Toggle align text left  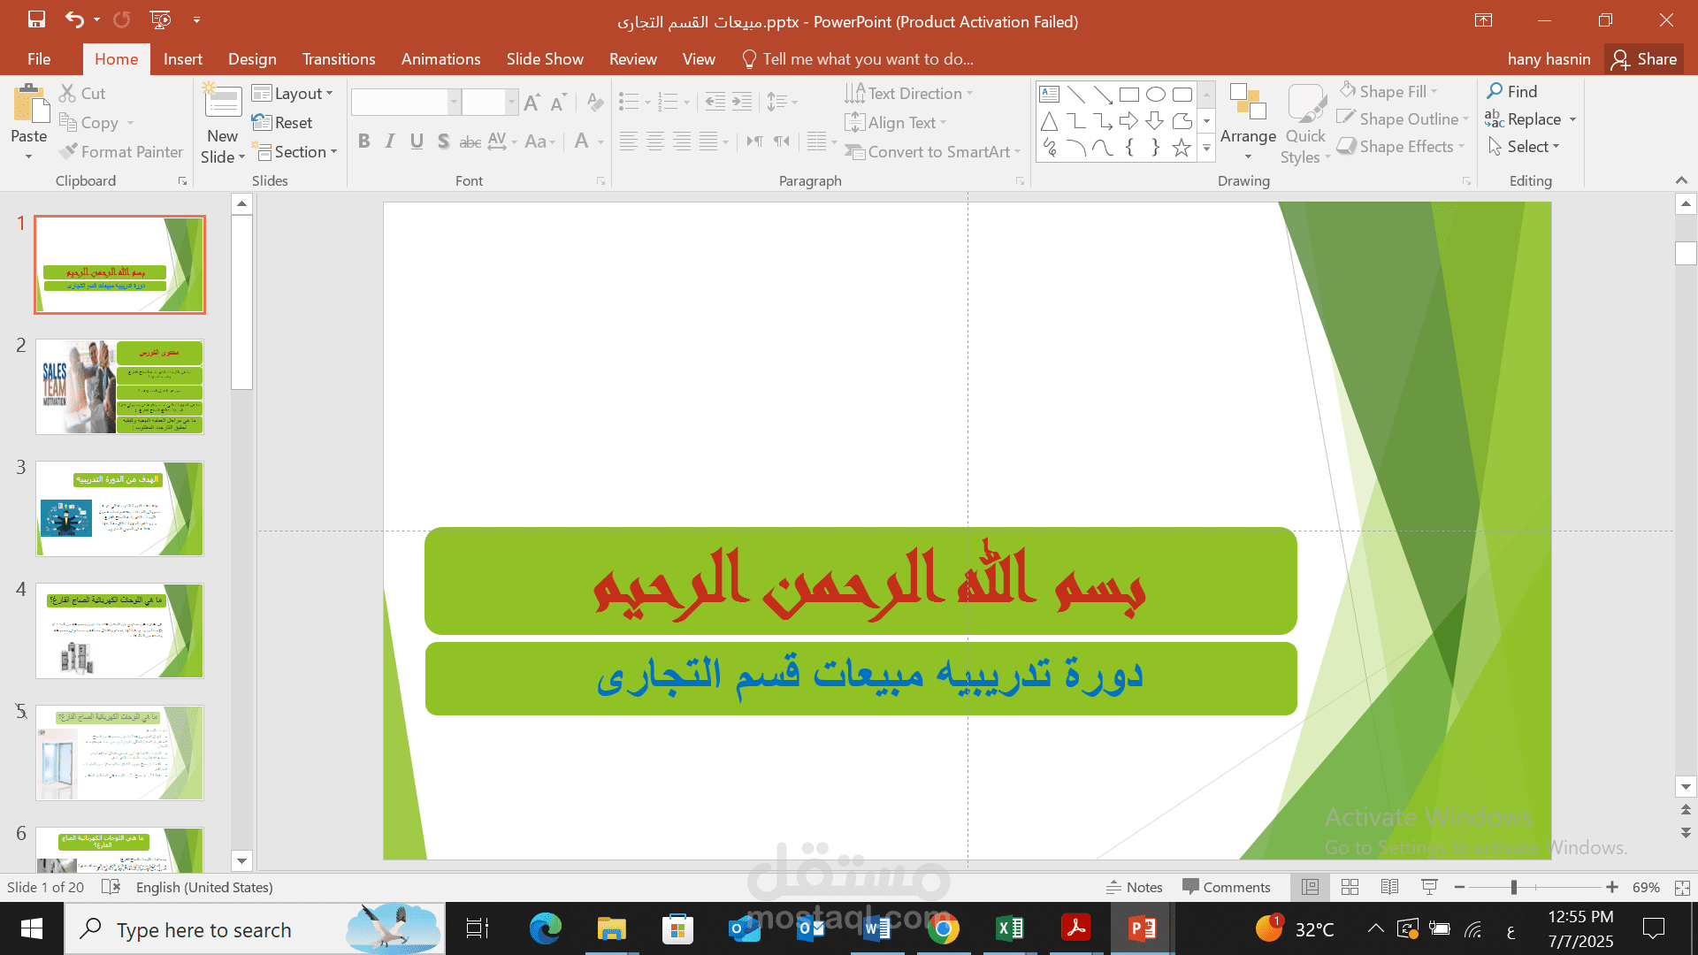pyautogui.click(x=629, y=141)
